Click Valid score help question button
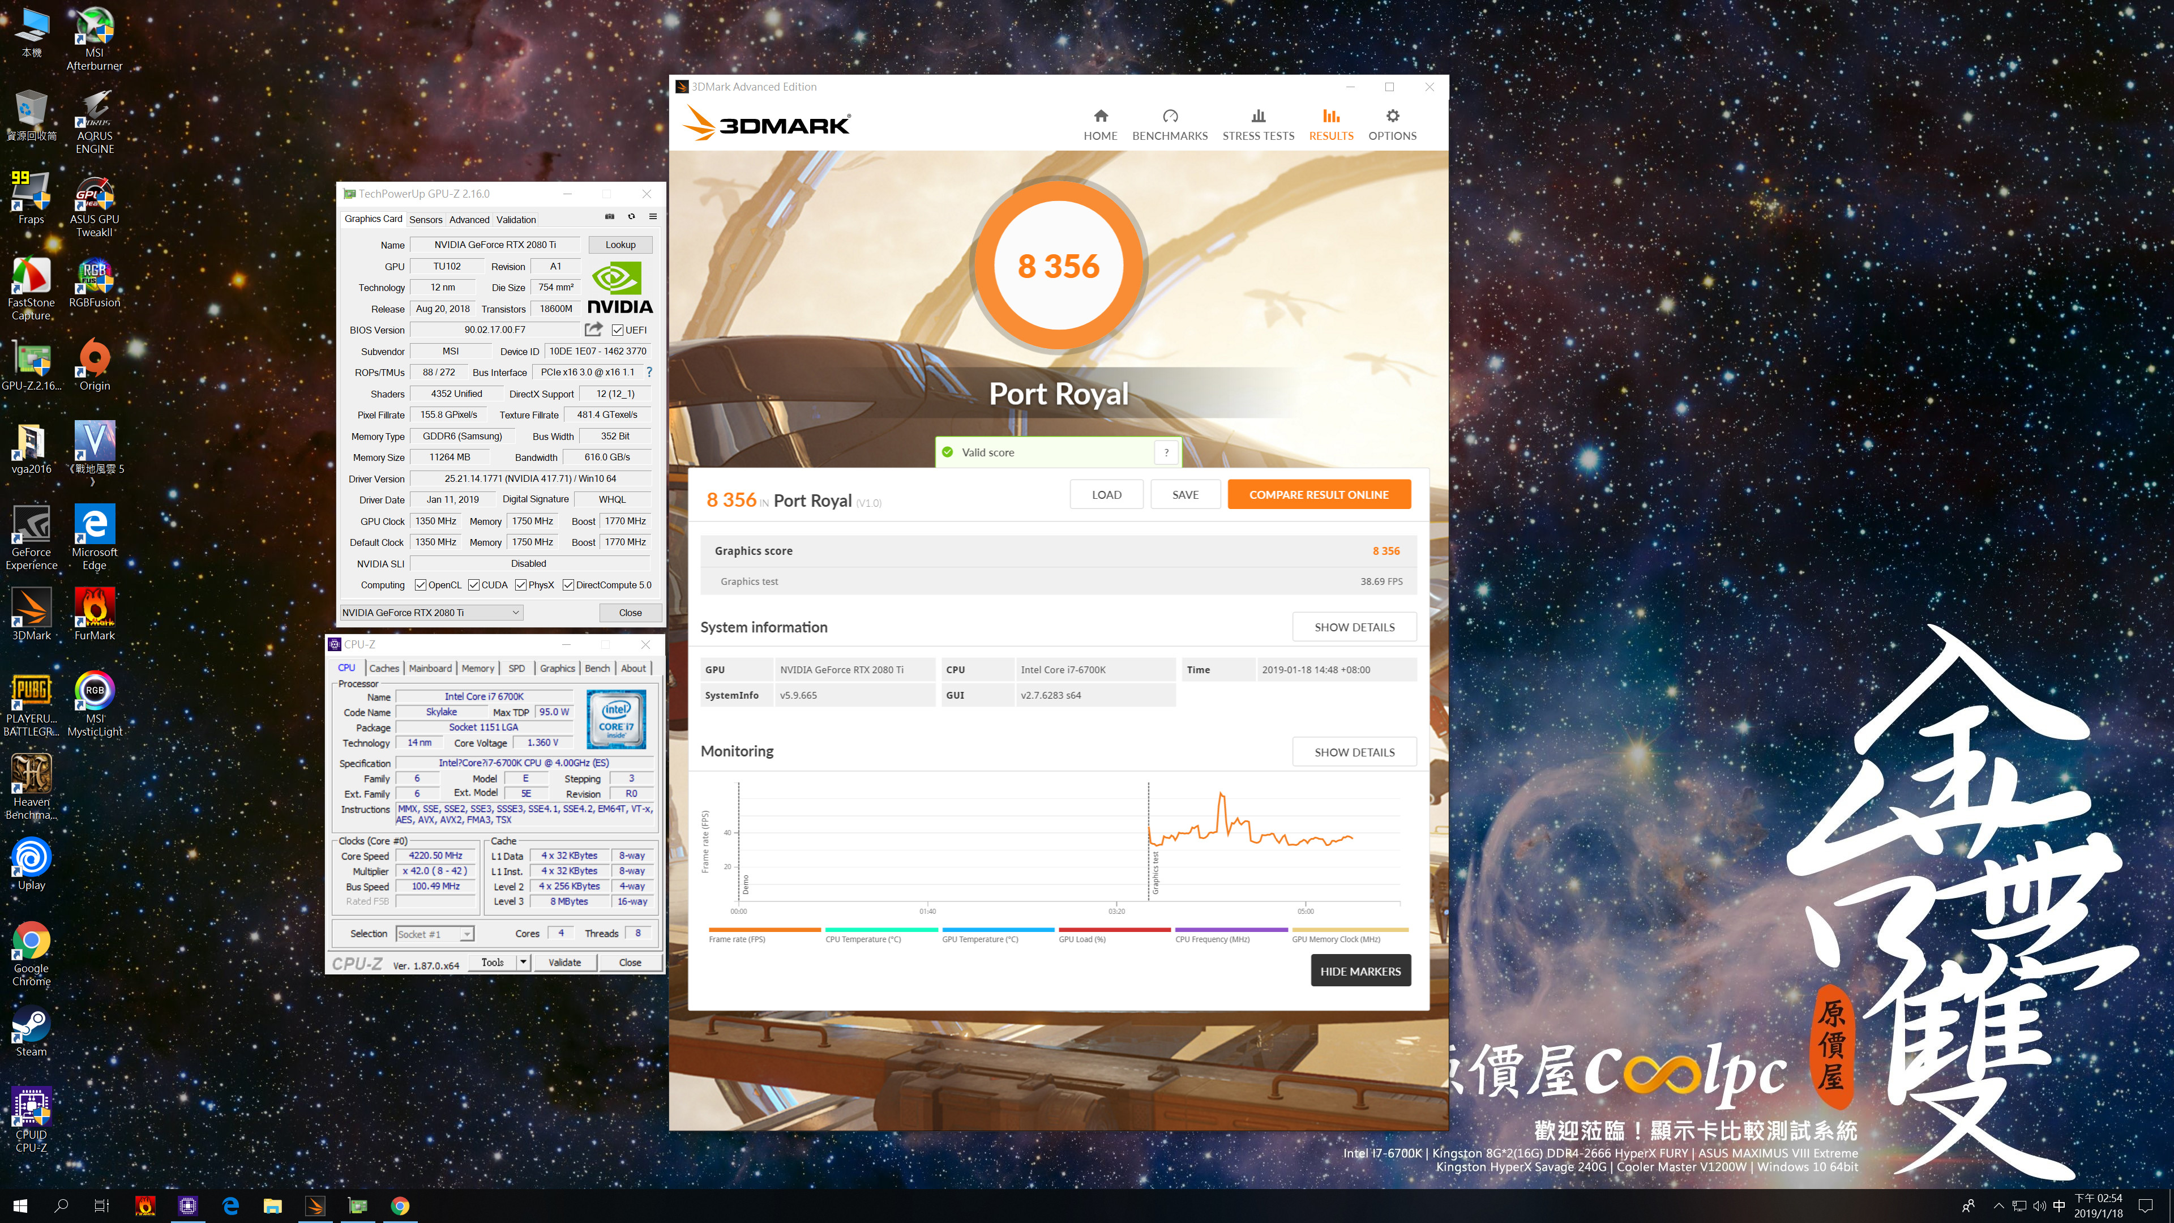This screenshot has height=1223, width=2174. coord(1166,452)
